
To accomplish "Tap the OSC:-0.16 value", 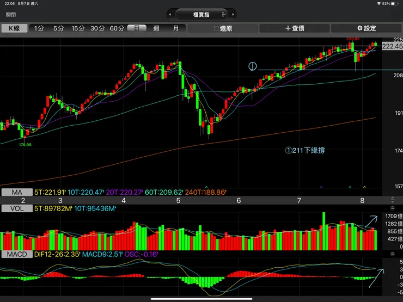I will tap(141, 254).
